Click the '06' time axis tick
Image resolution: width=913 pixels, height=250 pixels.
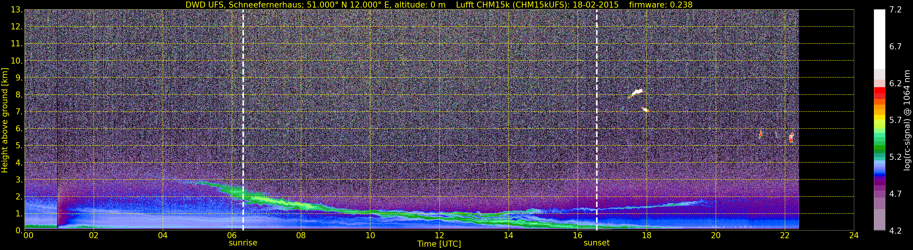pos(232,235)
